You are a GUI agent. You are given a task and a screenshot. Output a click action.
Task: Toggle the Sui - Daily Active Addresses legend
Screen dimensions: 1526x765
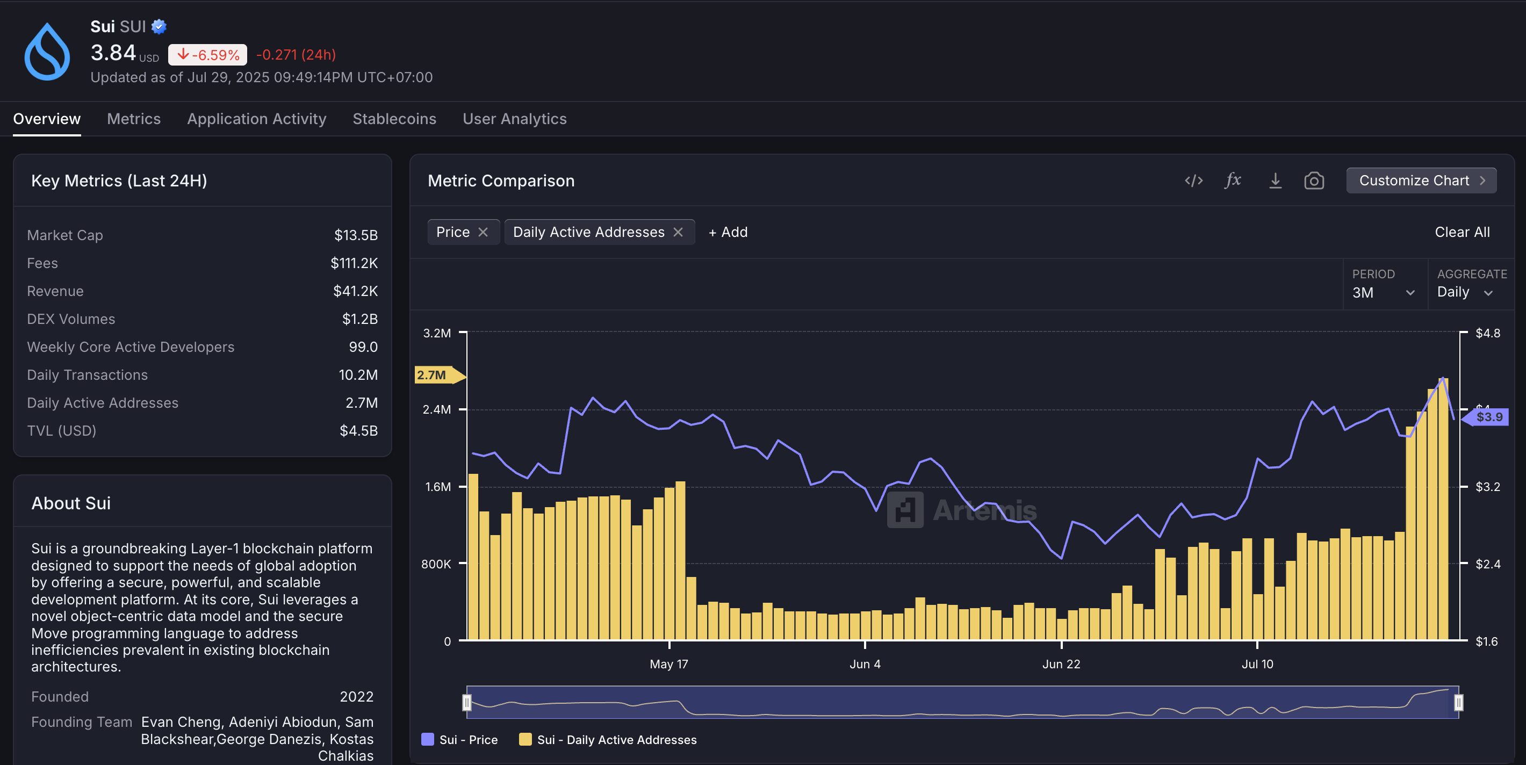tap(608, 740)
